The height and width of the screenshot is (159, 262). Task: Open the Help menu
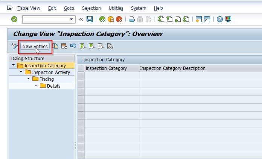[158, 8]
